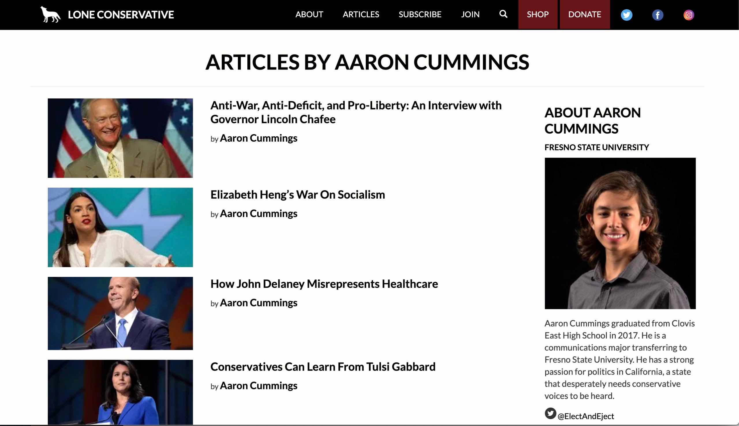Go to Lone Conservative home title
Viewport: 739px width, 426px height.
pos(121,15)
